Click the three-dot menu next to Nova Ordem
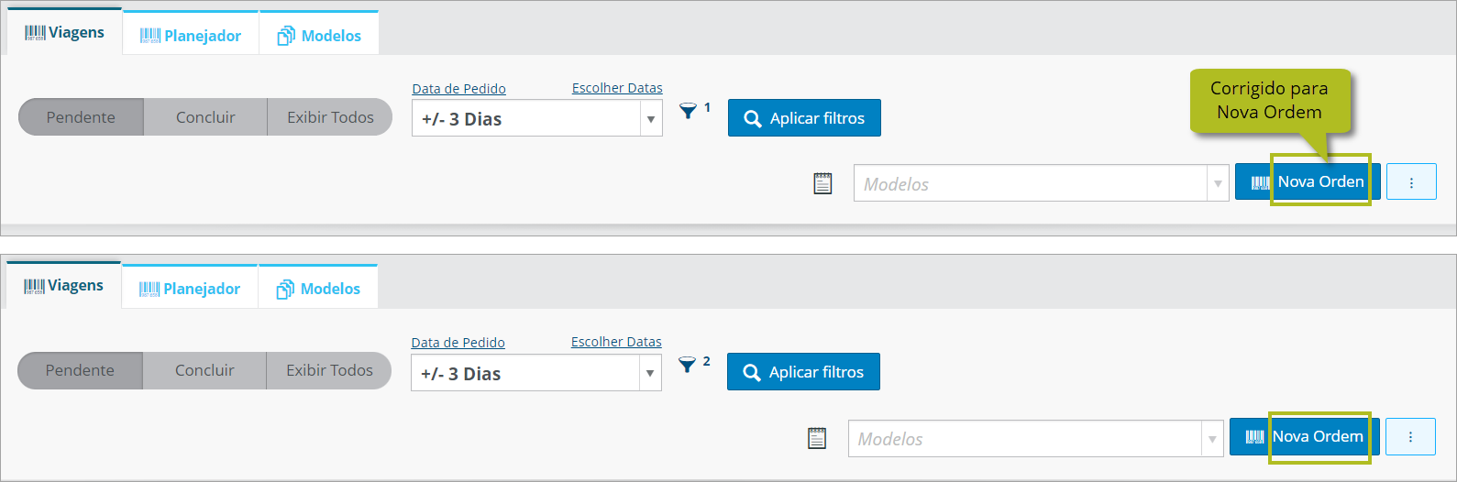Viewport: 1457px width, 482px height. tap(1410, 437)
